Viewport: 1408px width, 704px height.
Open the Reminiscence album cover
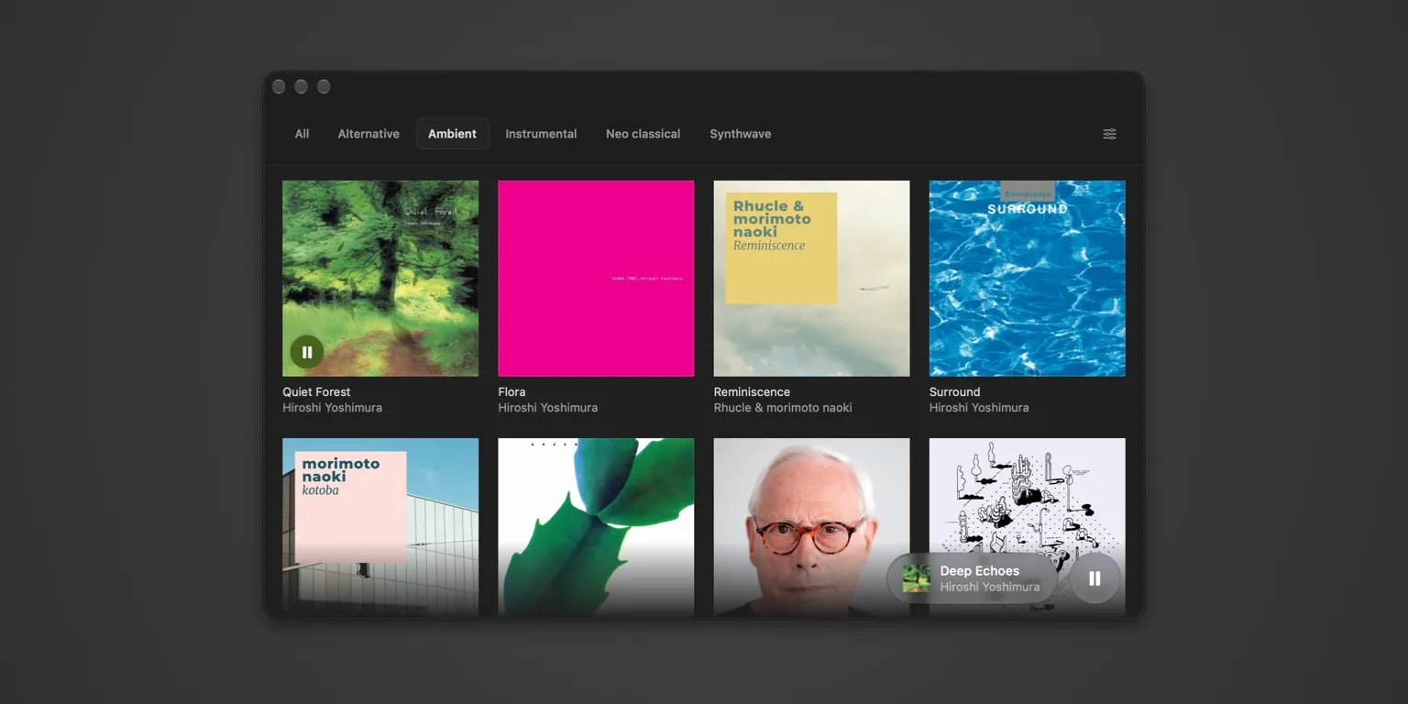(x=811, y=279)
